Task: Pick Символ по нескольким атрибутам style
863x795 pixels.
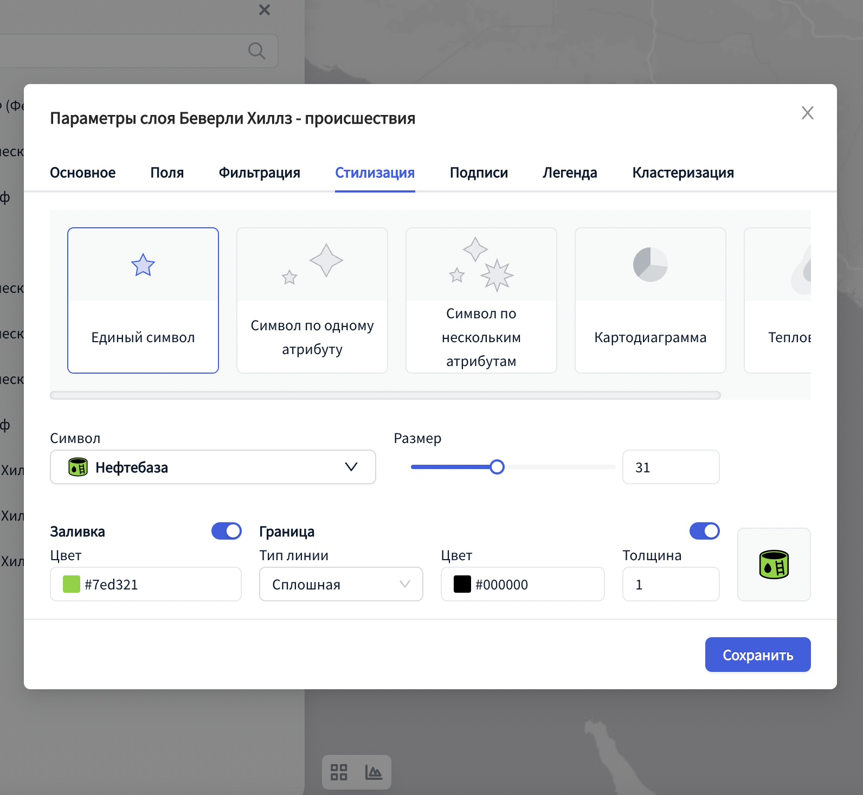Action: tap(481, 300)
